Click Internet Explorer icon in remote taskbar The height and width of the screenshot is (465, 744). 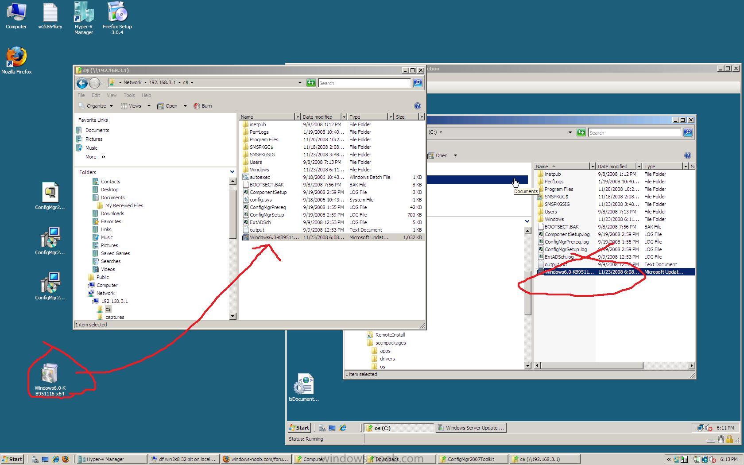(342, 428)
